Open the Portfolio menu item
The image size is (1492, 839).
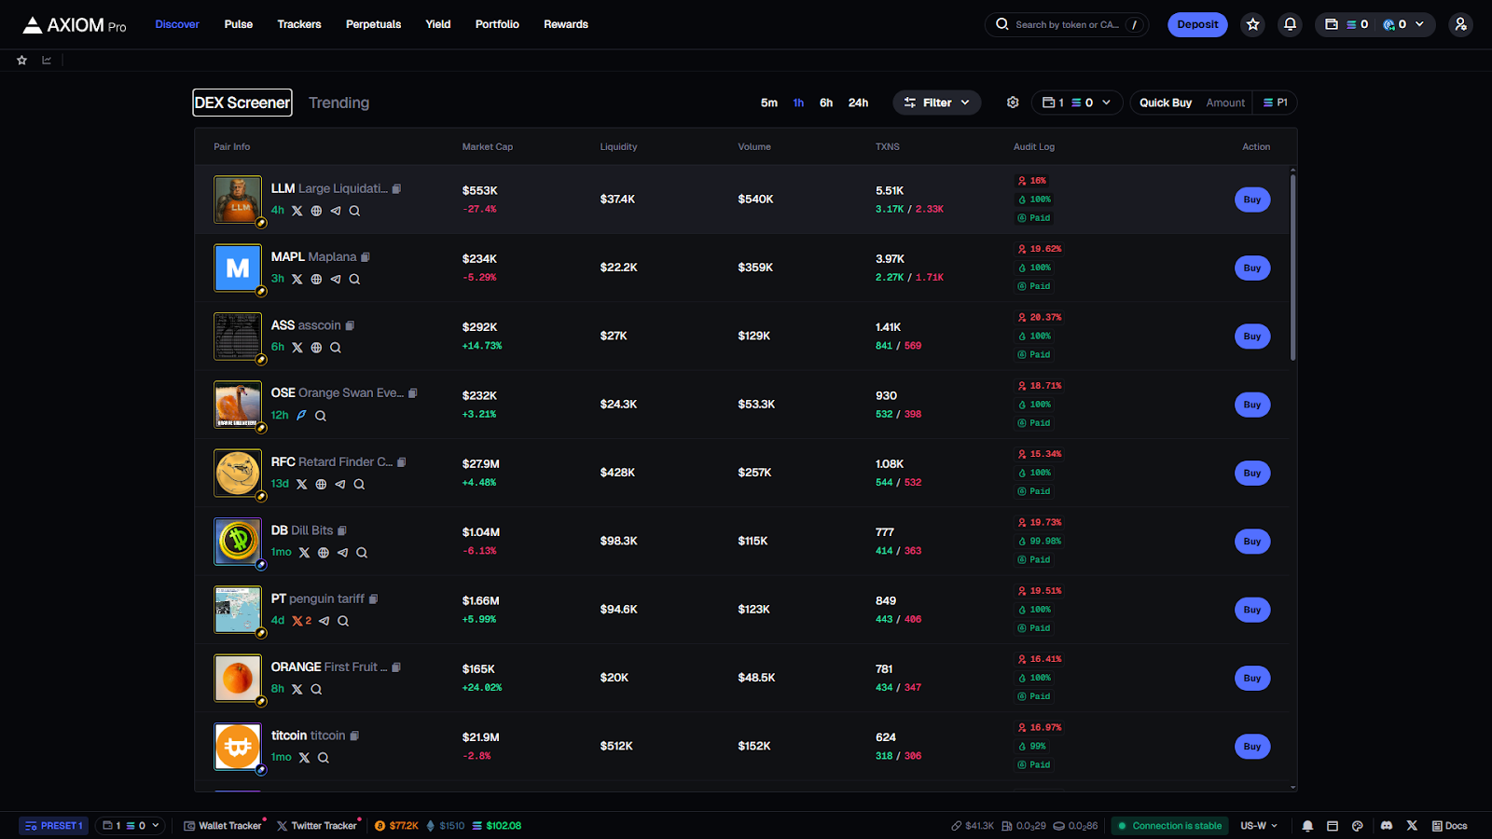click(x=497, y=24)
